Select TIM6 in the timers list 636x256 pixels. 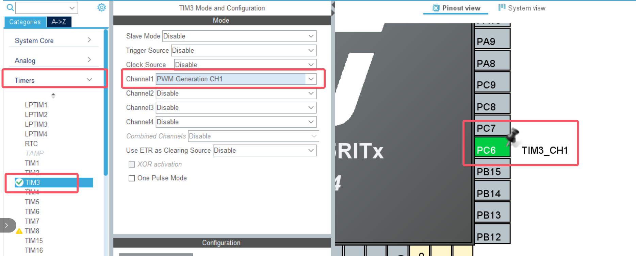32,211
